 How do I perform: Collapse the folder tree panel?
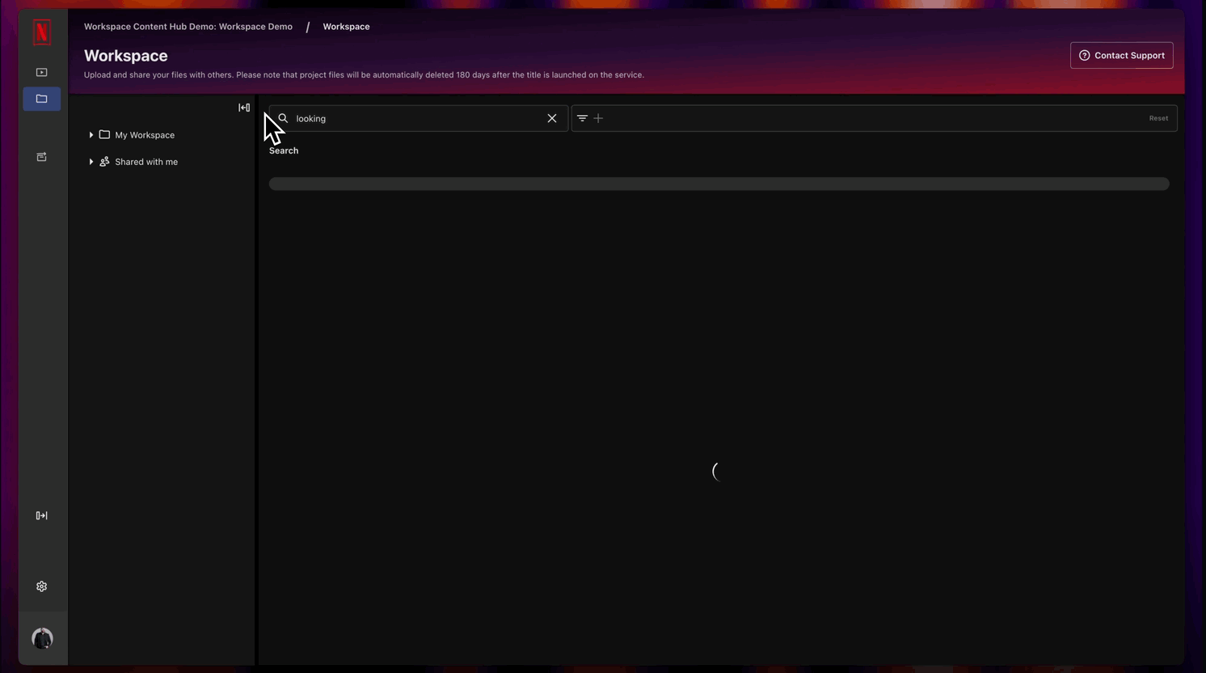pos(244,108)
